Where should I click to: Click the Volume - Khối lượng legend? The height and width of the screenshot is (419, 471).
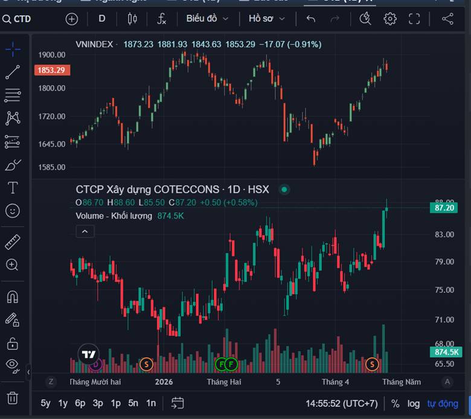pyautogui.click(x=114, y=216)
